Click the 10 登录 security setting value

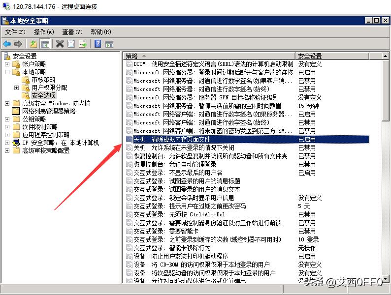[x=308, y=239]
